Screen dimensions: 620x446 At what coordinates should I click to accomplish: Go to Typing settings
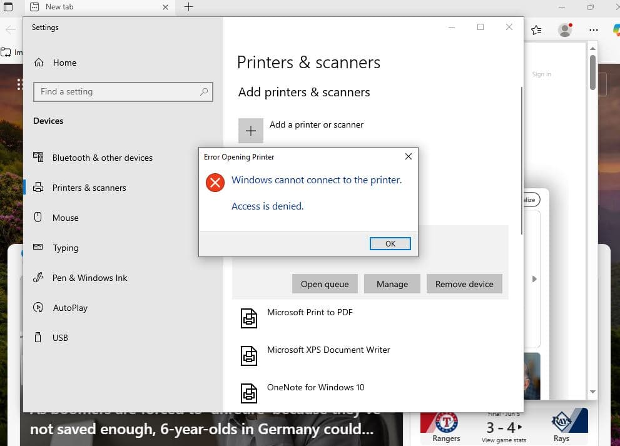coord(65,248)
